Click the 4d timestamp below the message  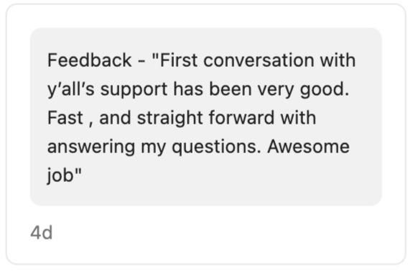(x=42, y=233)
